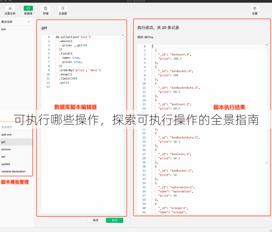
Task: Click the 执行成功 共 20 条记录 status text
Action: coord(158,28)
